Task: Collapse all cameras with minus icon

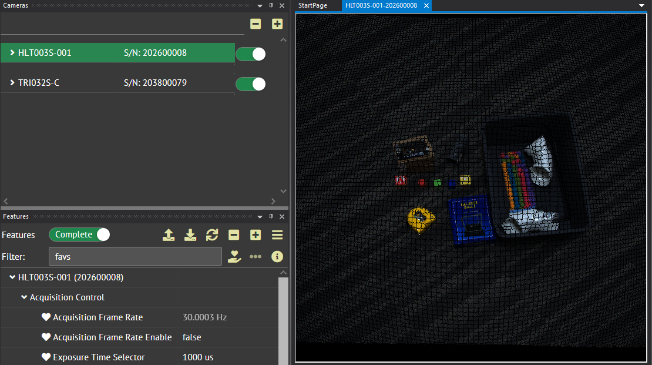Action: click(256, 24)
